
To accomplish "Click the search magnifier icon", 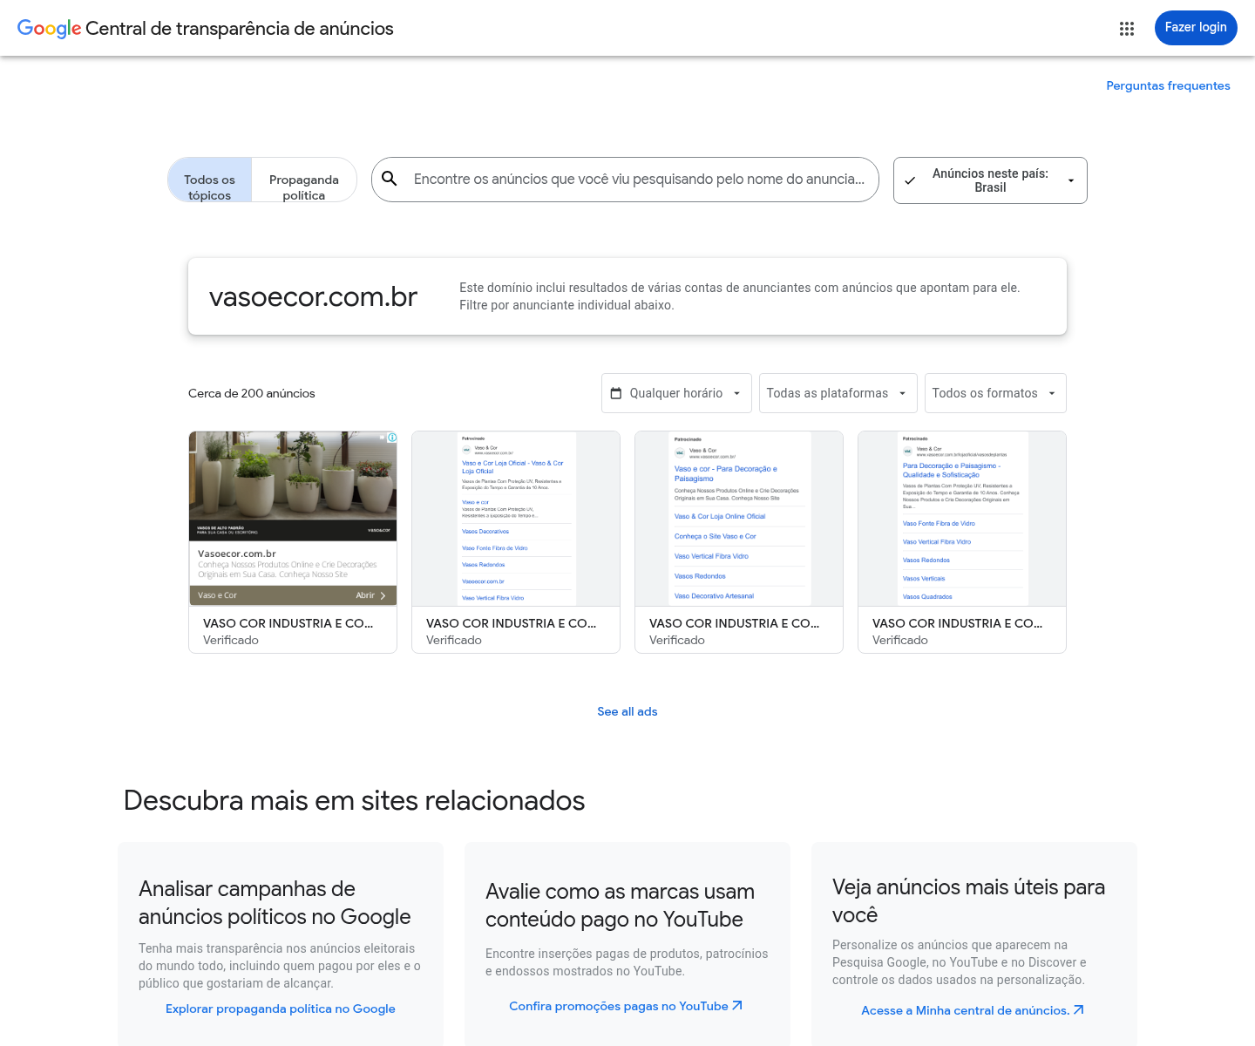I will (390, 179).
